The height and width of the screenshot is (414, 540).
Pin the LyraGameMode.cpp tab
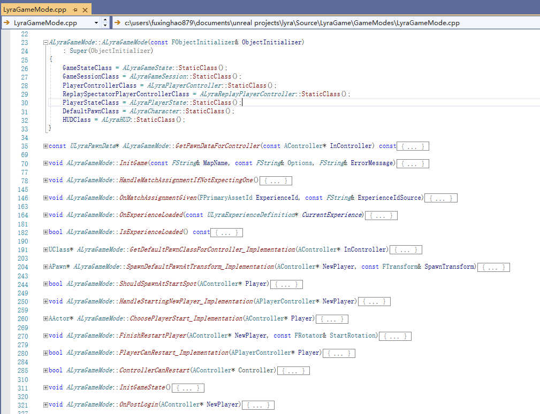pos(75,10)
